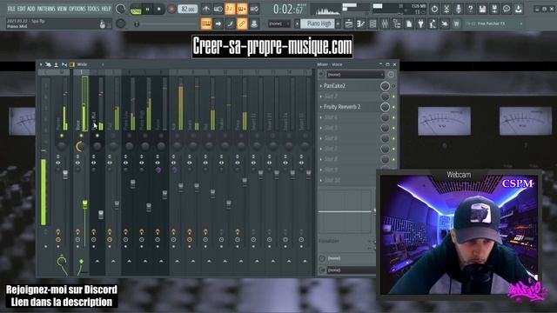The image size is (557, 313).
Task: Open the ADD menu
Action: tap(31, 9)
